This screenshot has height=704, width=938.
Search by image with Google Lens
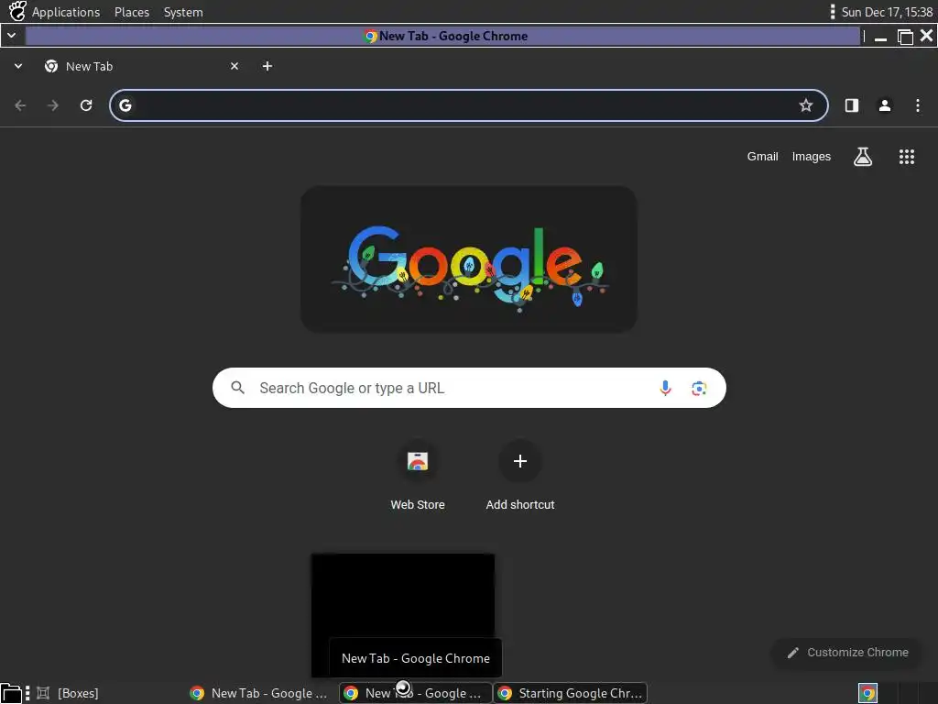[x=699, y=388]
